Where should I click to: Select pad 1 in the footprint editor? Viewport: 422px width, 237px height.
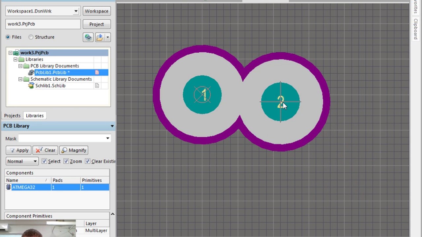point(202,95)
